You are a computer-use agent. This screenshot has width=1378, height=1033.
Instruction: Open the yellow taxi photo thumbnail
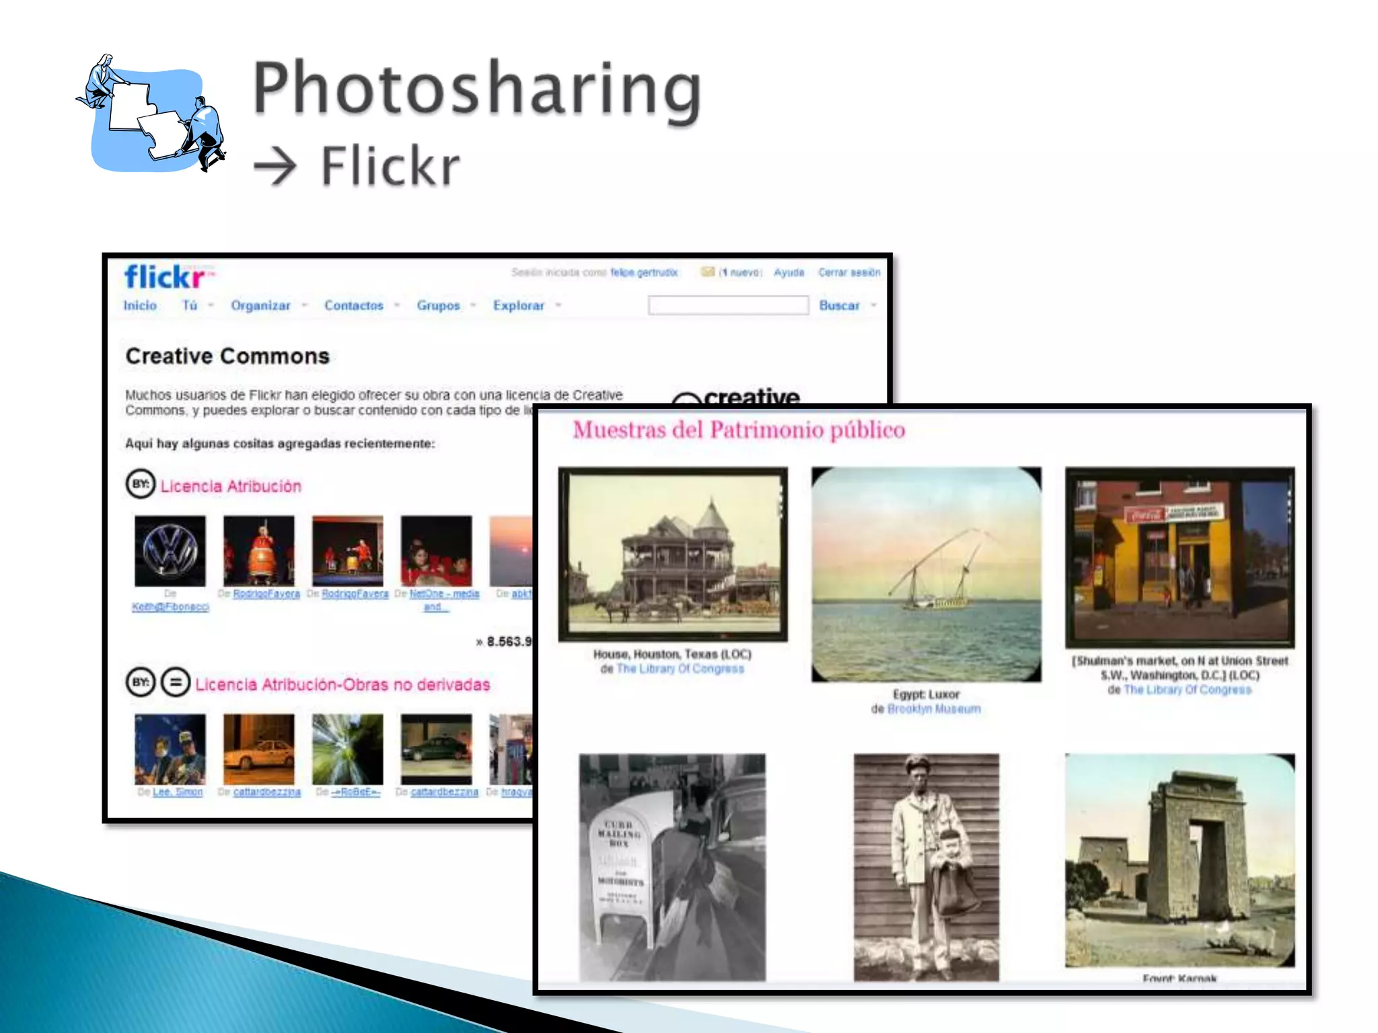259,749
